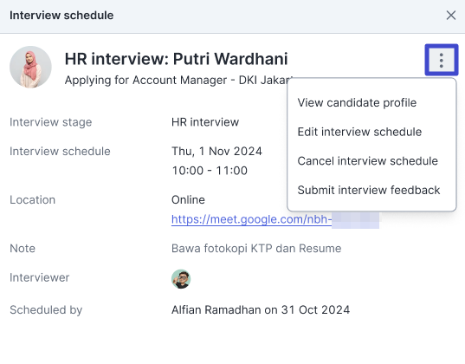Click Alfian Ramadhan scheduled-by text

[261, 309]
